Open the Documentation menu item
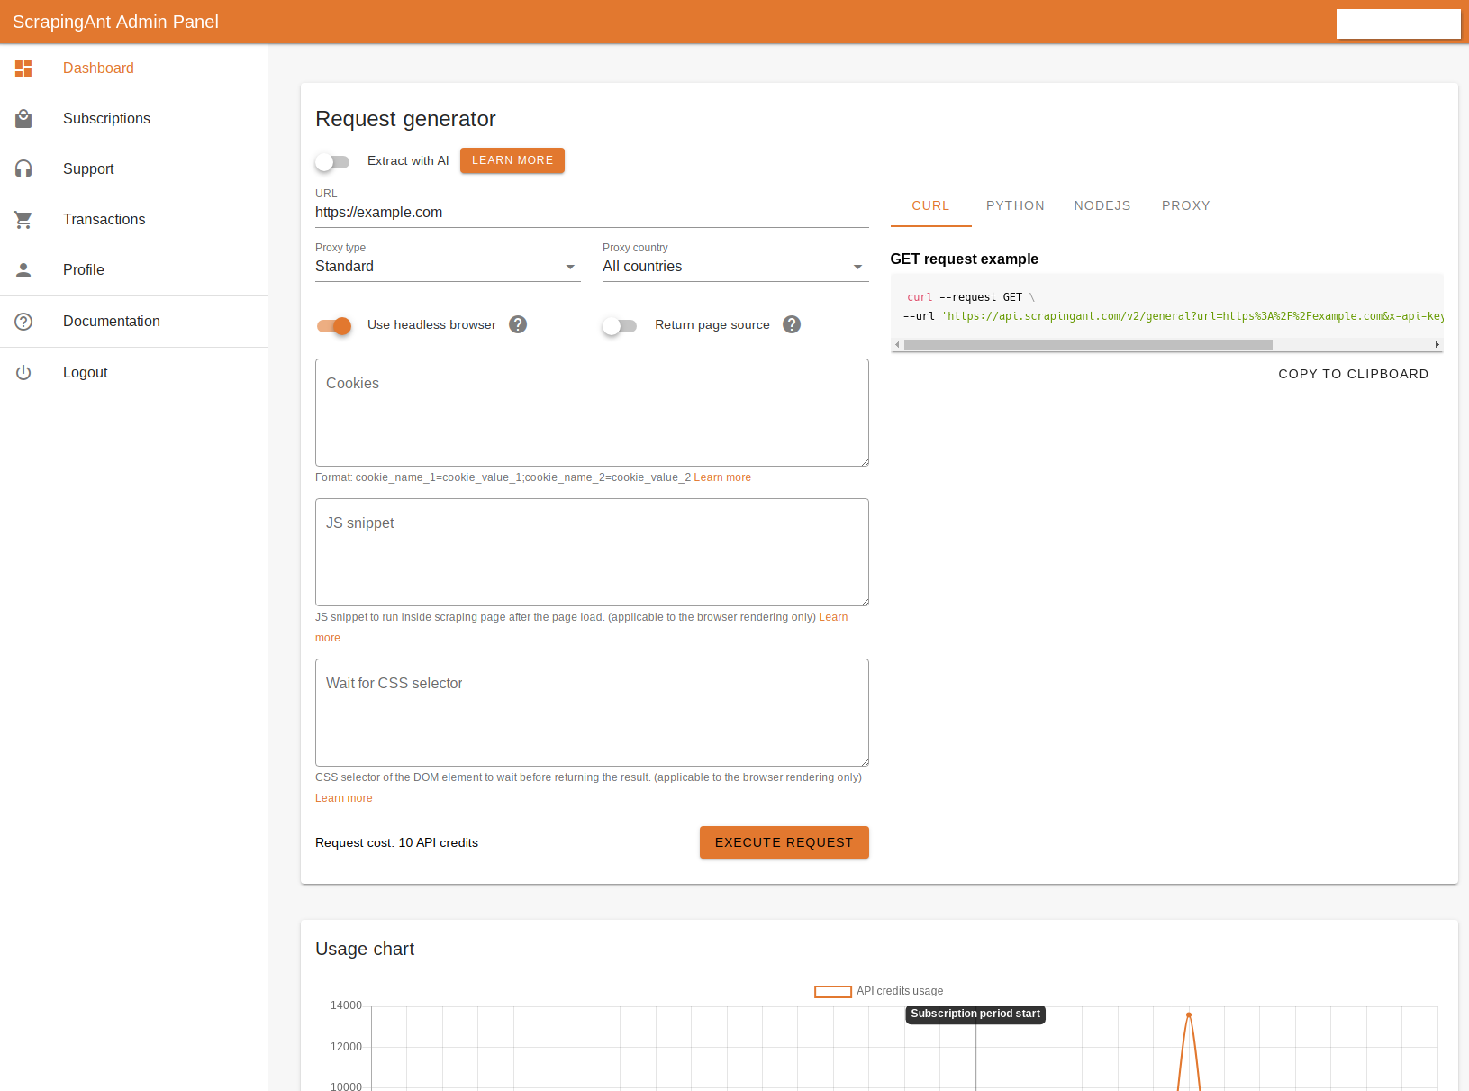The image size is (1469, 1091). pyautogui.click(x=134, y=322)
